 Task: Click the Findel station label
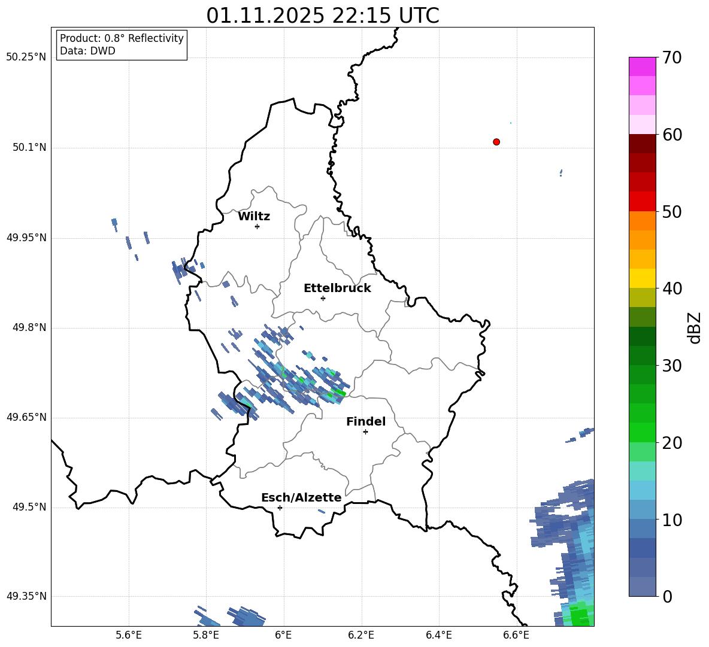[x=366, y=421]
